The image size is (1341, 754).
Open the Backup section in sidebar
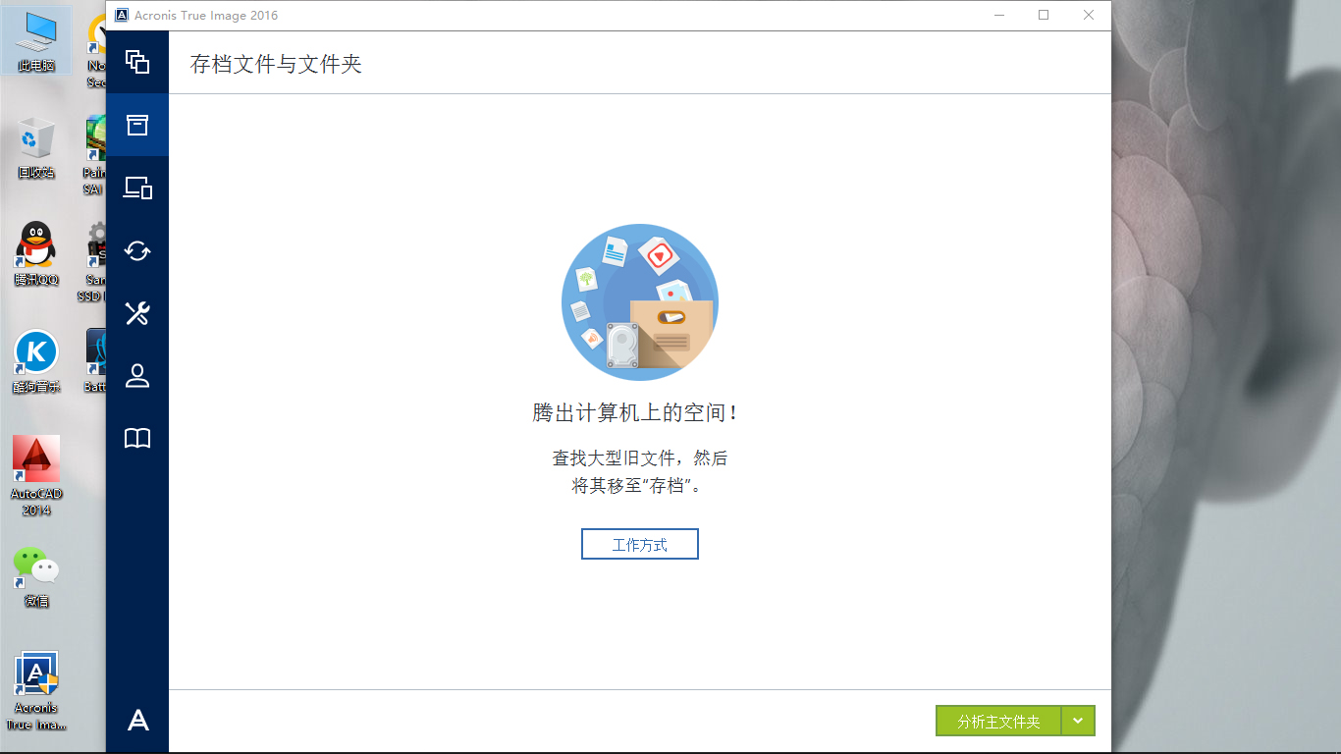(x=137, y=62)
